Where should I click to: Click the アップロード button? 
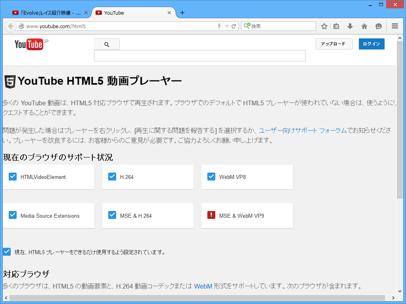pos(333,44)
